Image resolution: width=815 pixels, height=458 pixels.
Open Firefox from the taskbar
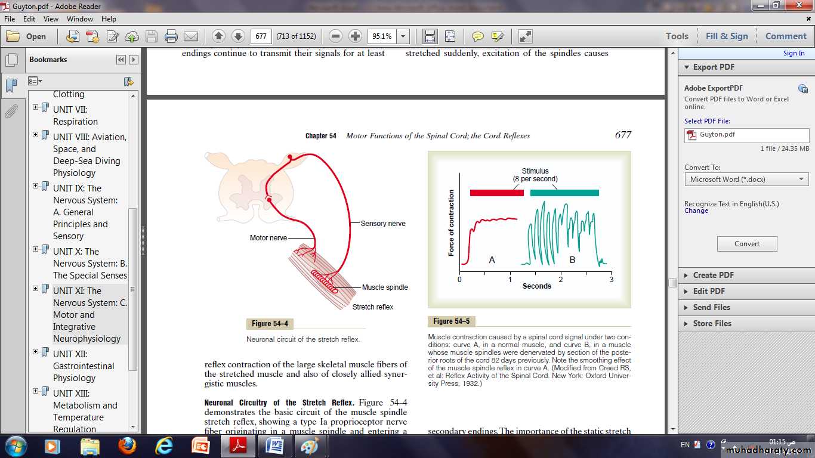pos(126,445)
